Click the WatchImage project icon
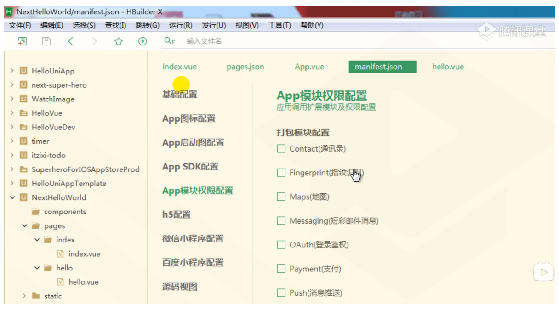Image resolution: width=559 pixels, height=309 pixels. (23, 99)
